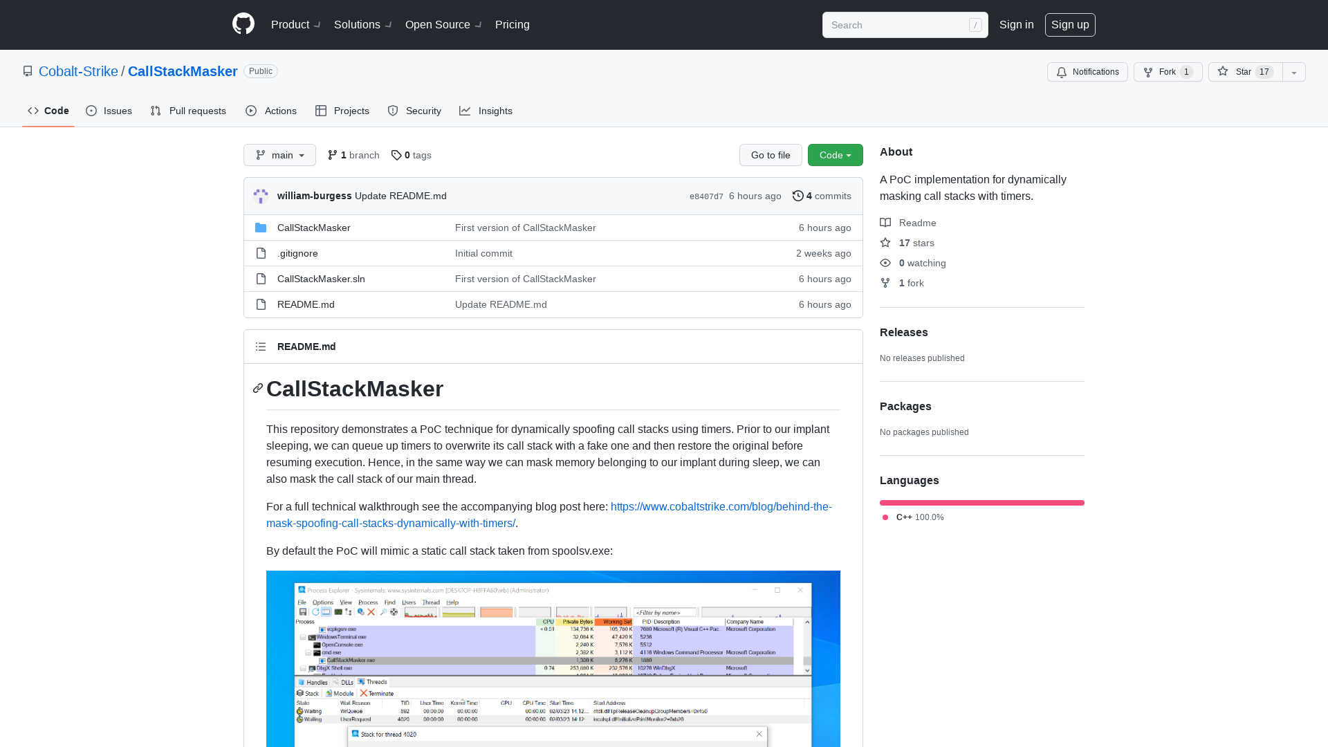Open the Packages heading link
Image resolution: width=1328 pixels, height=747 pixels.
coord(905,406)
